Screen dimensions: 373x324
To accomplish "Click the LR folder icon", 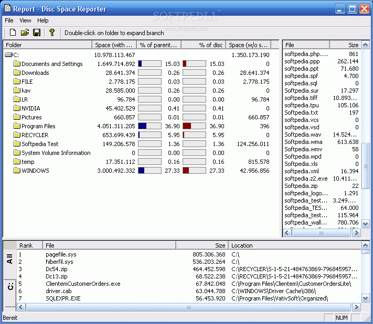I will pyautogui.click(x=17, y=99).
